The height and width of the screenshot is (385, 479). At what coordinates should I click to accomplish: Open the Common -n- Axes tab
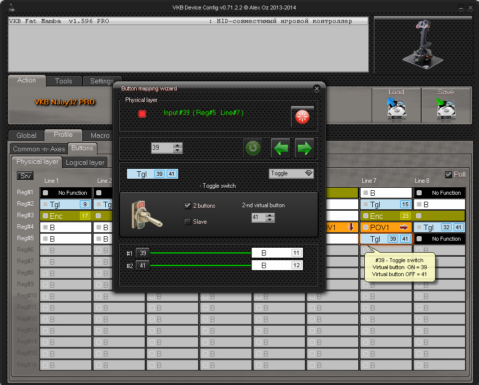tap(39, 149)
